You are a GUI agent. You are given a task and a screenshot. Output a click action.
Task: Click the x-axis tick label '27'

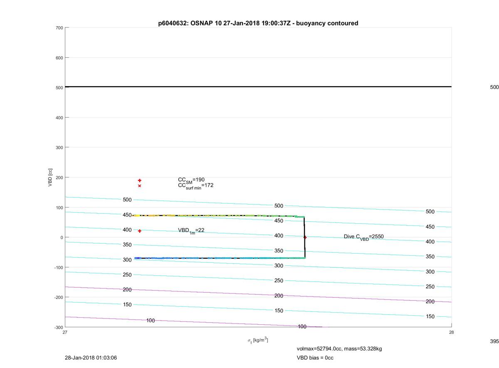65,332
